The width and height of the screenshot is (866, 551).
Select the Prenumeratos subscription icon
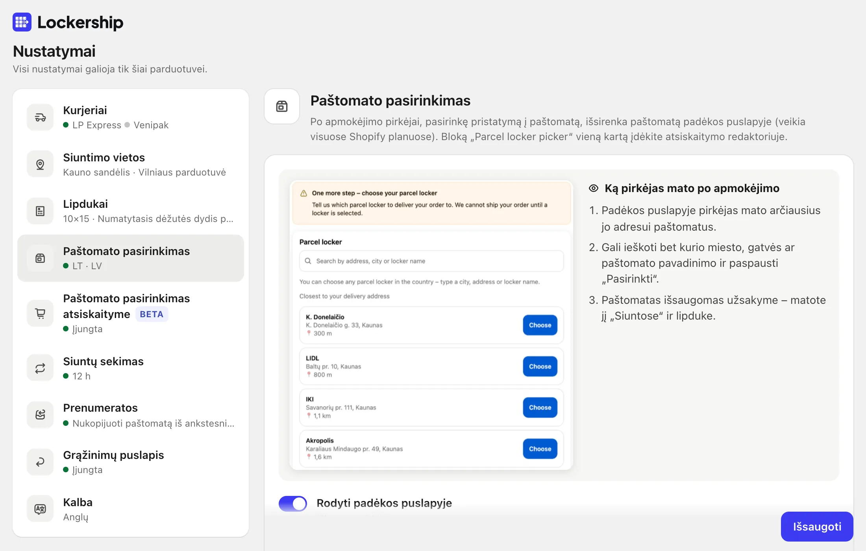pos(40,415)
